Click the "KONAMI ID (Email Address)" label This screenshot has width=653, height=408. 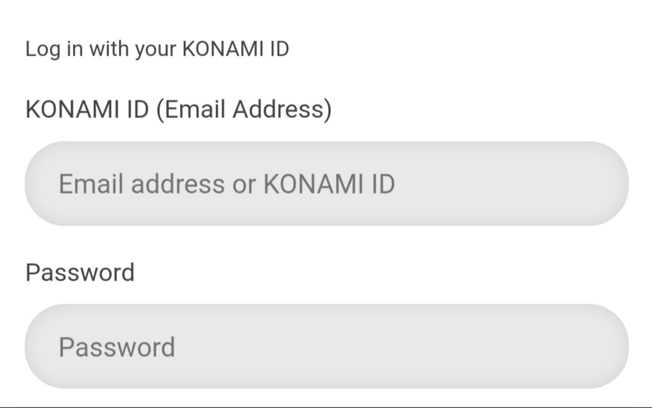click(178, 109)
